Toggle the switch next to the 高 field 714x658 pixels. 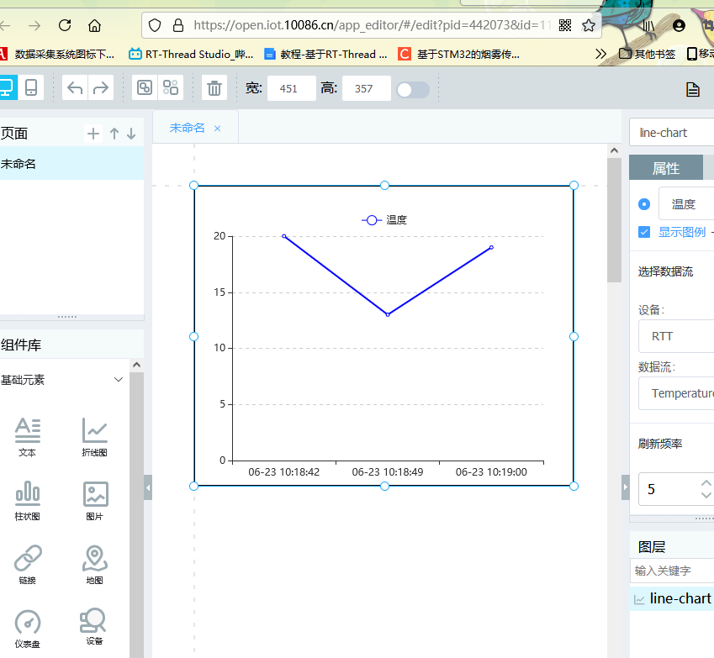pyautogui.click(x=411, y=87)
